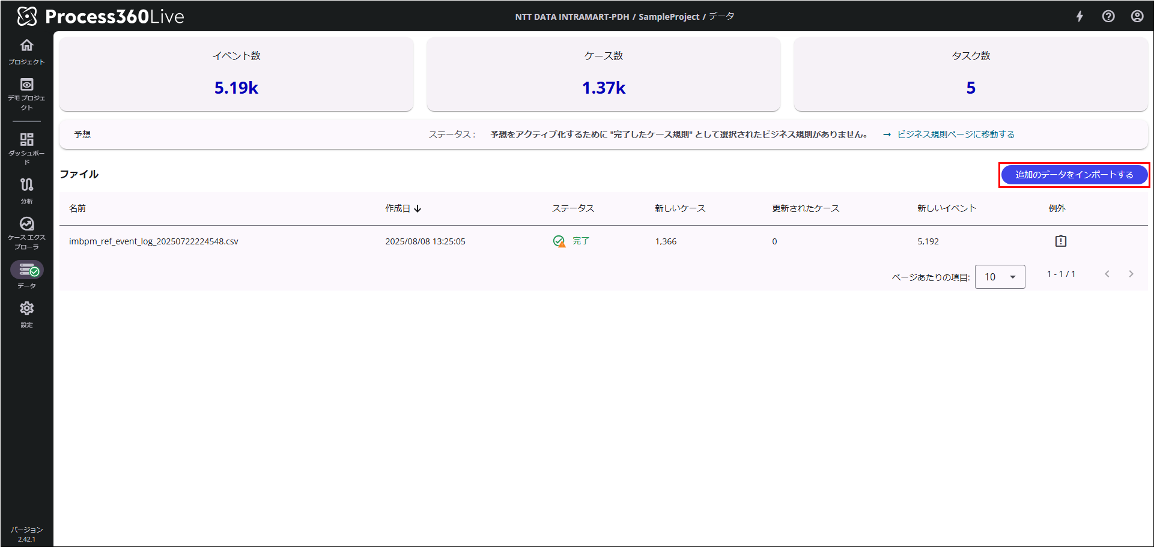This screenshot has height=547, width=1154.
Task: Click the next page chevron
Action: [1131, 274]
